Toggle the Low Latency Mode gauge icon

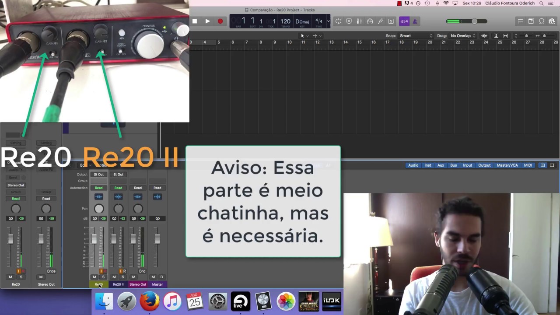370,21
